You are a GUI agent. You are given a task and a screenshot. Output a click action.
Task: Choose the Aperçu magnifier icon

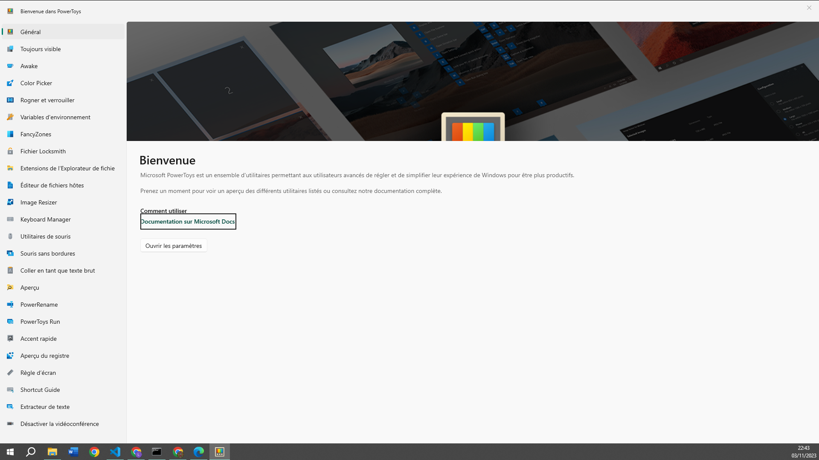click(x=10, y=287)
